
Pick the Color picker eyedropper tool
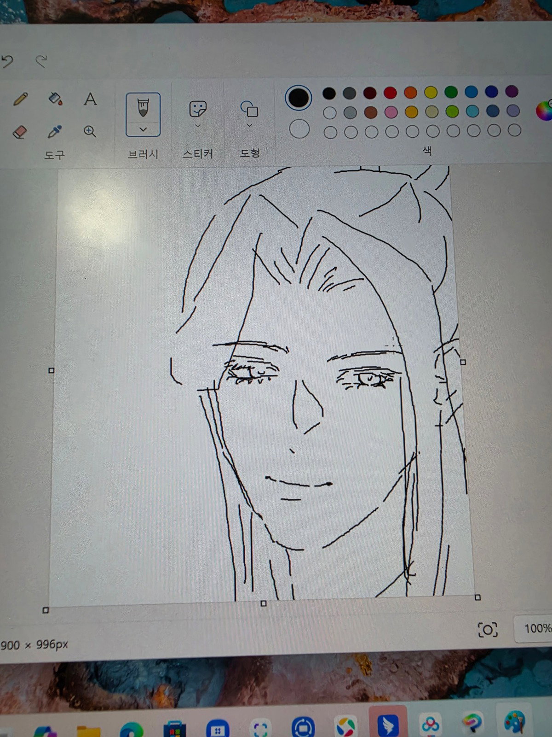point(55,132)
